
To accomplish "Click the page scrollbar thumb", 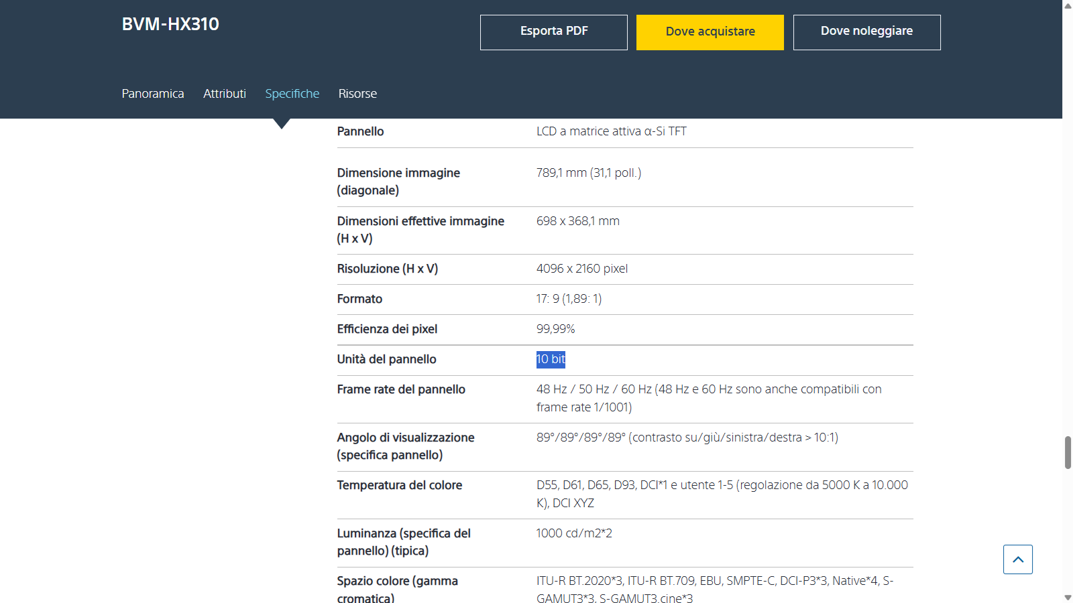I will (1068, 452).
